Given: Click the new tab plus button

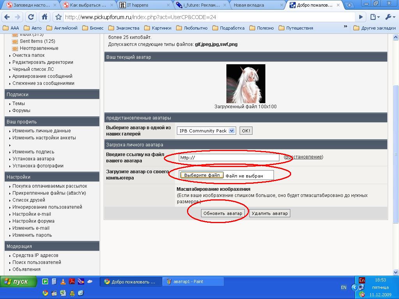Looking at the screenshot, I should click(x=350, y=5).
